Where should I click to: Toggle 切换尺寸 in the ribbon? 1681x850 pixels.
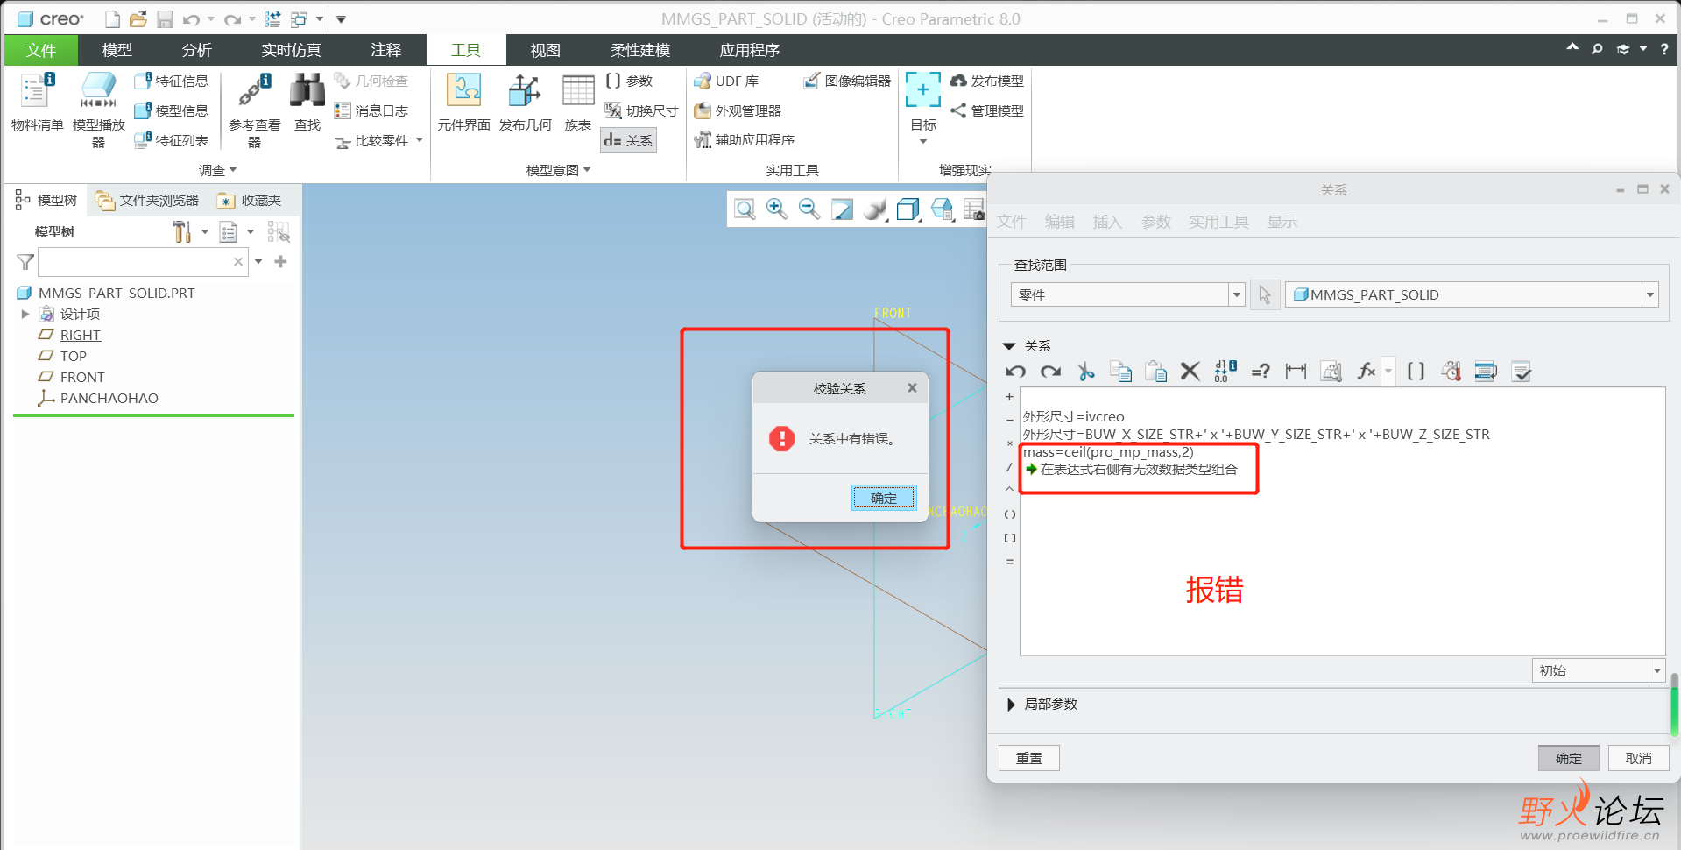pos(641,110)
